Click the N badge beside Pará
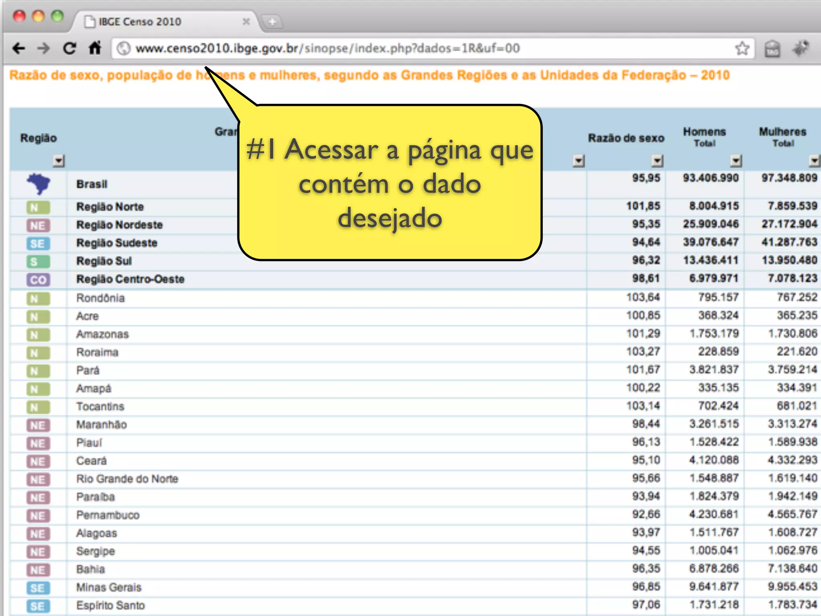821x616 pixels. 38,371
